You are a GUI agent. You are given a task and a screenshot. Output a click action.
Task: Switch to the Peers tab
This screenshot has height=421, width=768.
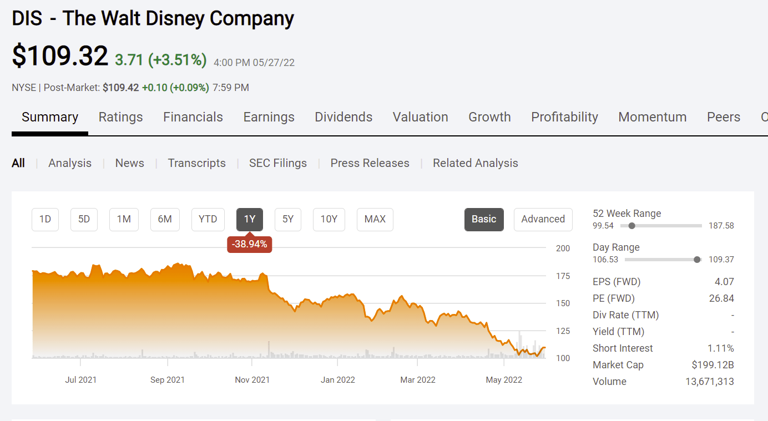[723, 117]
